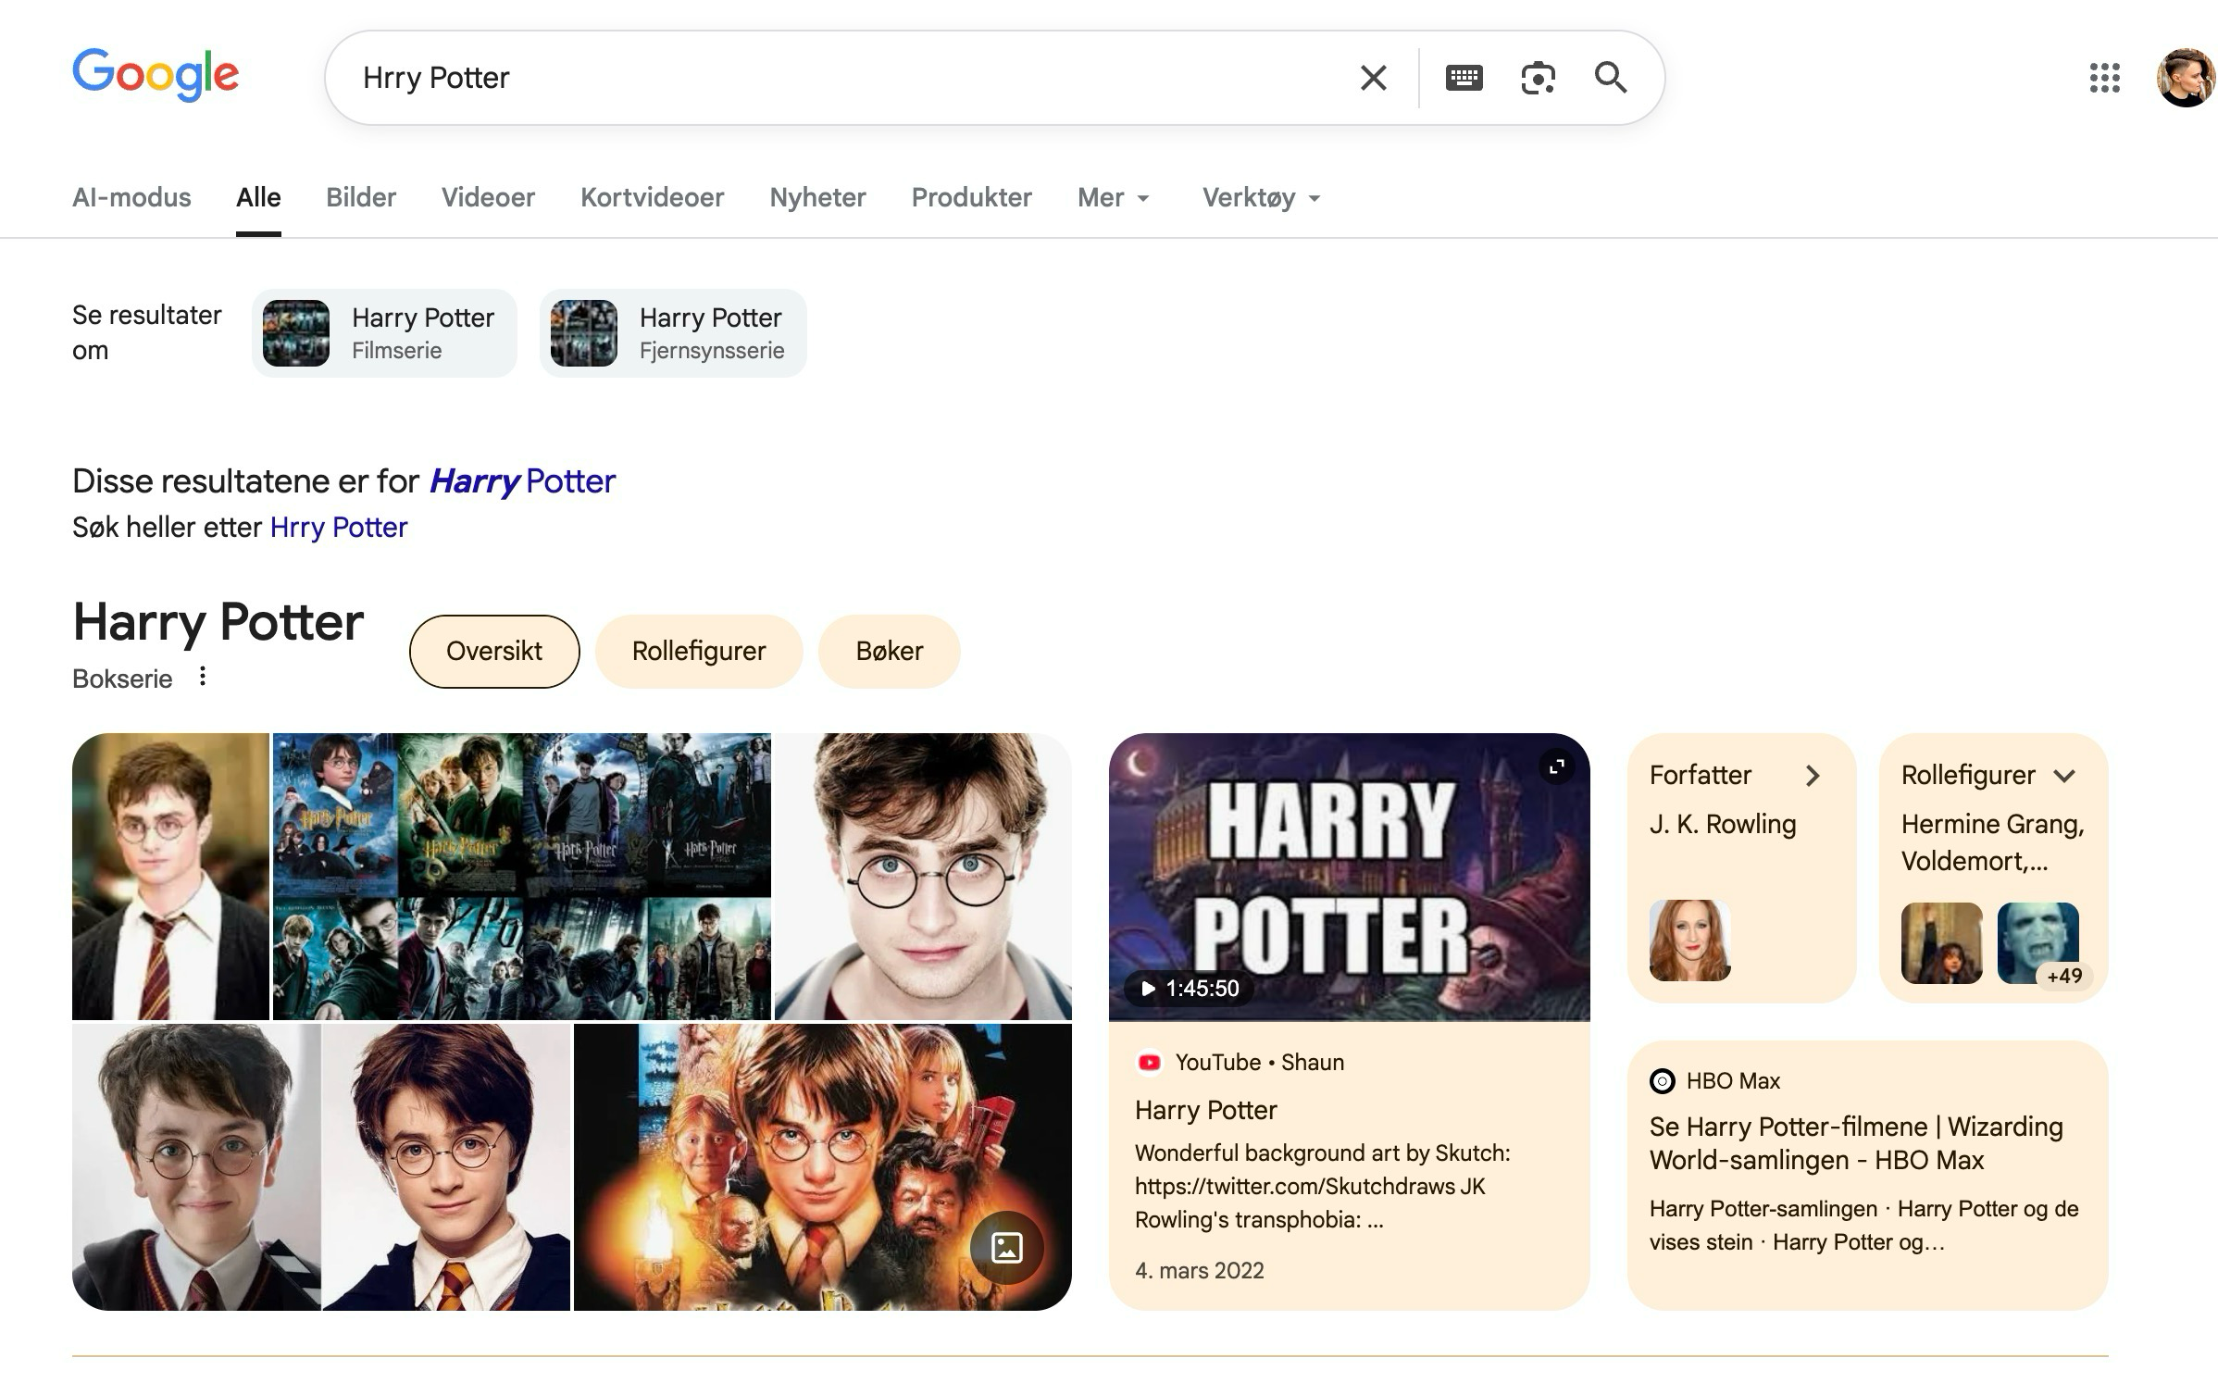Screen dimensions: 2218x1383
Task: Select the Bøker chip
Action: tap(889, 651)
